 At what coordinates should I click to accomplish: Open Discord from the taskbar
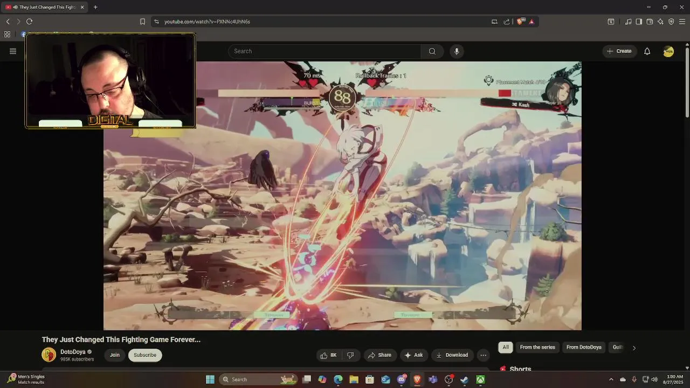[401, 379]
